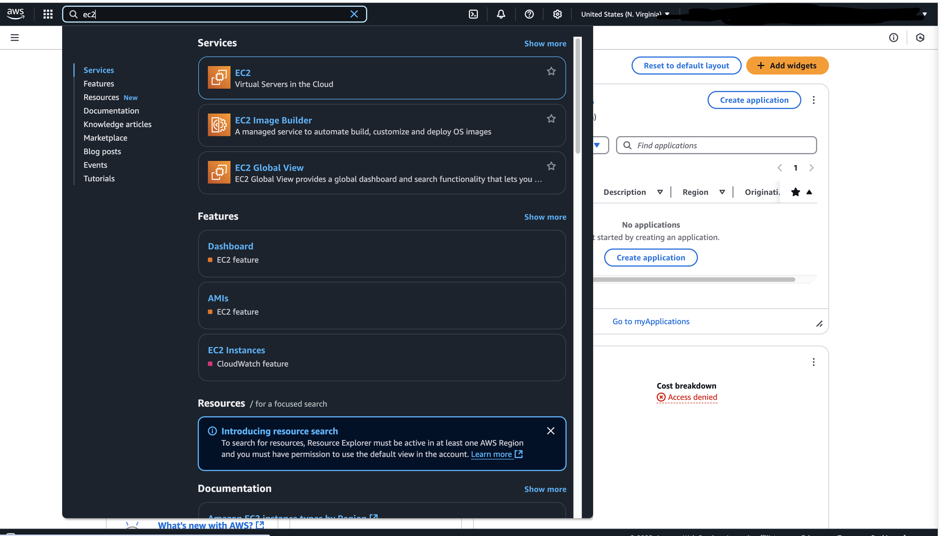Image resolution: width=940 pixels, height=536 pixels.
Task: Click the EC2 service orange icon
Action: point(219,77)
